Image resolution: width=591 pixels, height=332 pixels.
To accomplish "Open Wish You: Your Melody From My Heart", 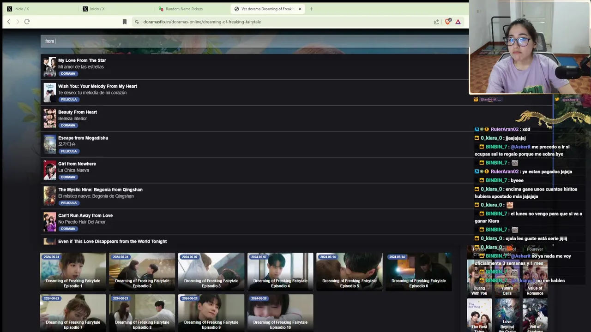I will pos(254,93).
